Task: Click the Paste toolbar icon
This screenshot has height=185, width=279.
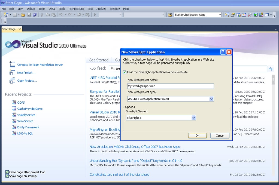Action: (x=53, y=15)
